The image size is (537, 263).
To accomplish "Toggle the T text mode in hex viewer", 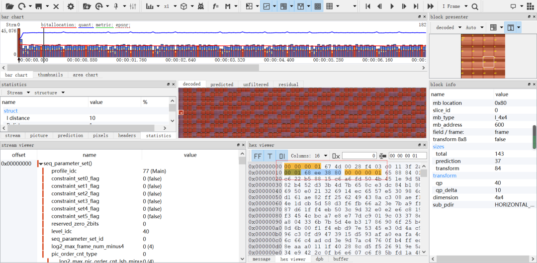I will 270,156.
